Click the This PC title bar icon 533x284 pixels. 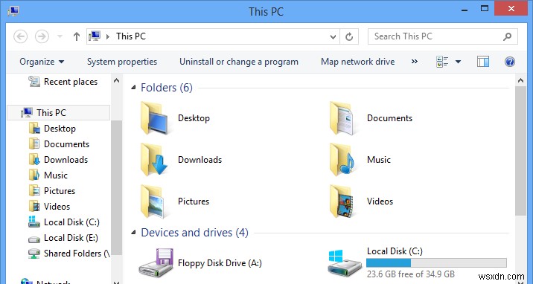coord(13,11)
